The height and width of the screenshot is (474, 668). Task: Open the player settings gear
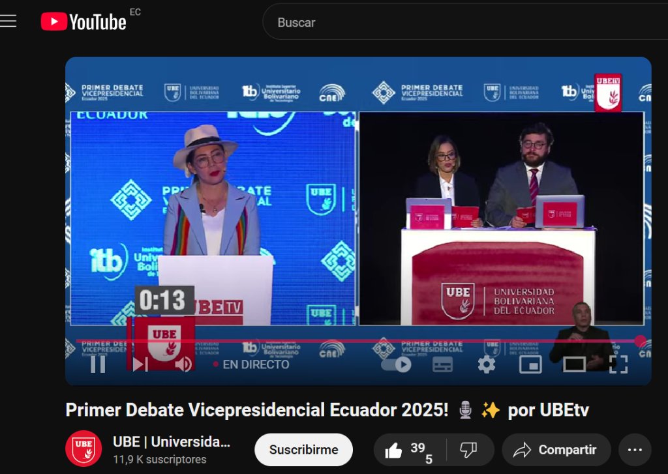tap(487, 364)
